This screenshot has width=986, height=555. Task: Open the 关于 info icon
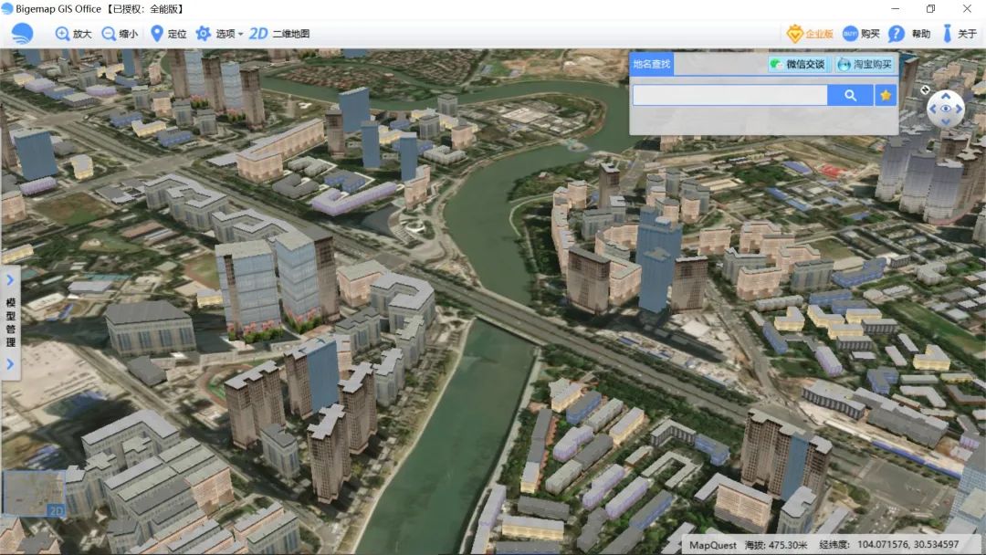point(947,33)
